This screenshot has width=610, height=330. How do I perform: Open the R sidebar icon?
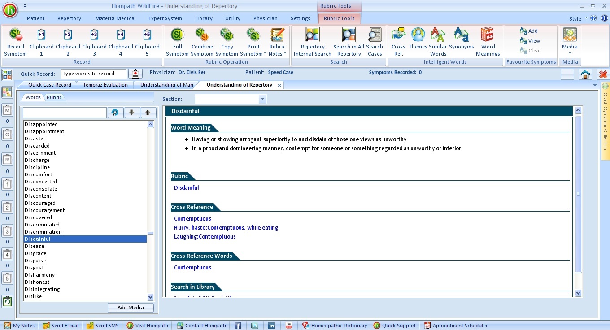click(7, 159)
